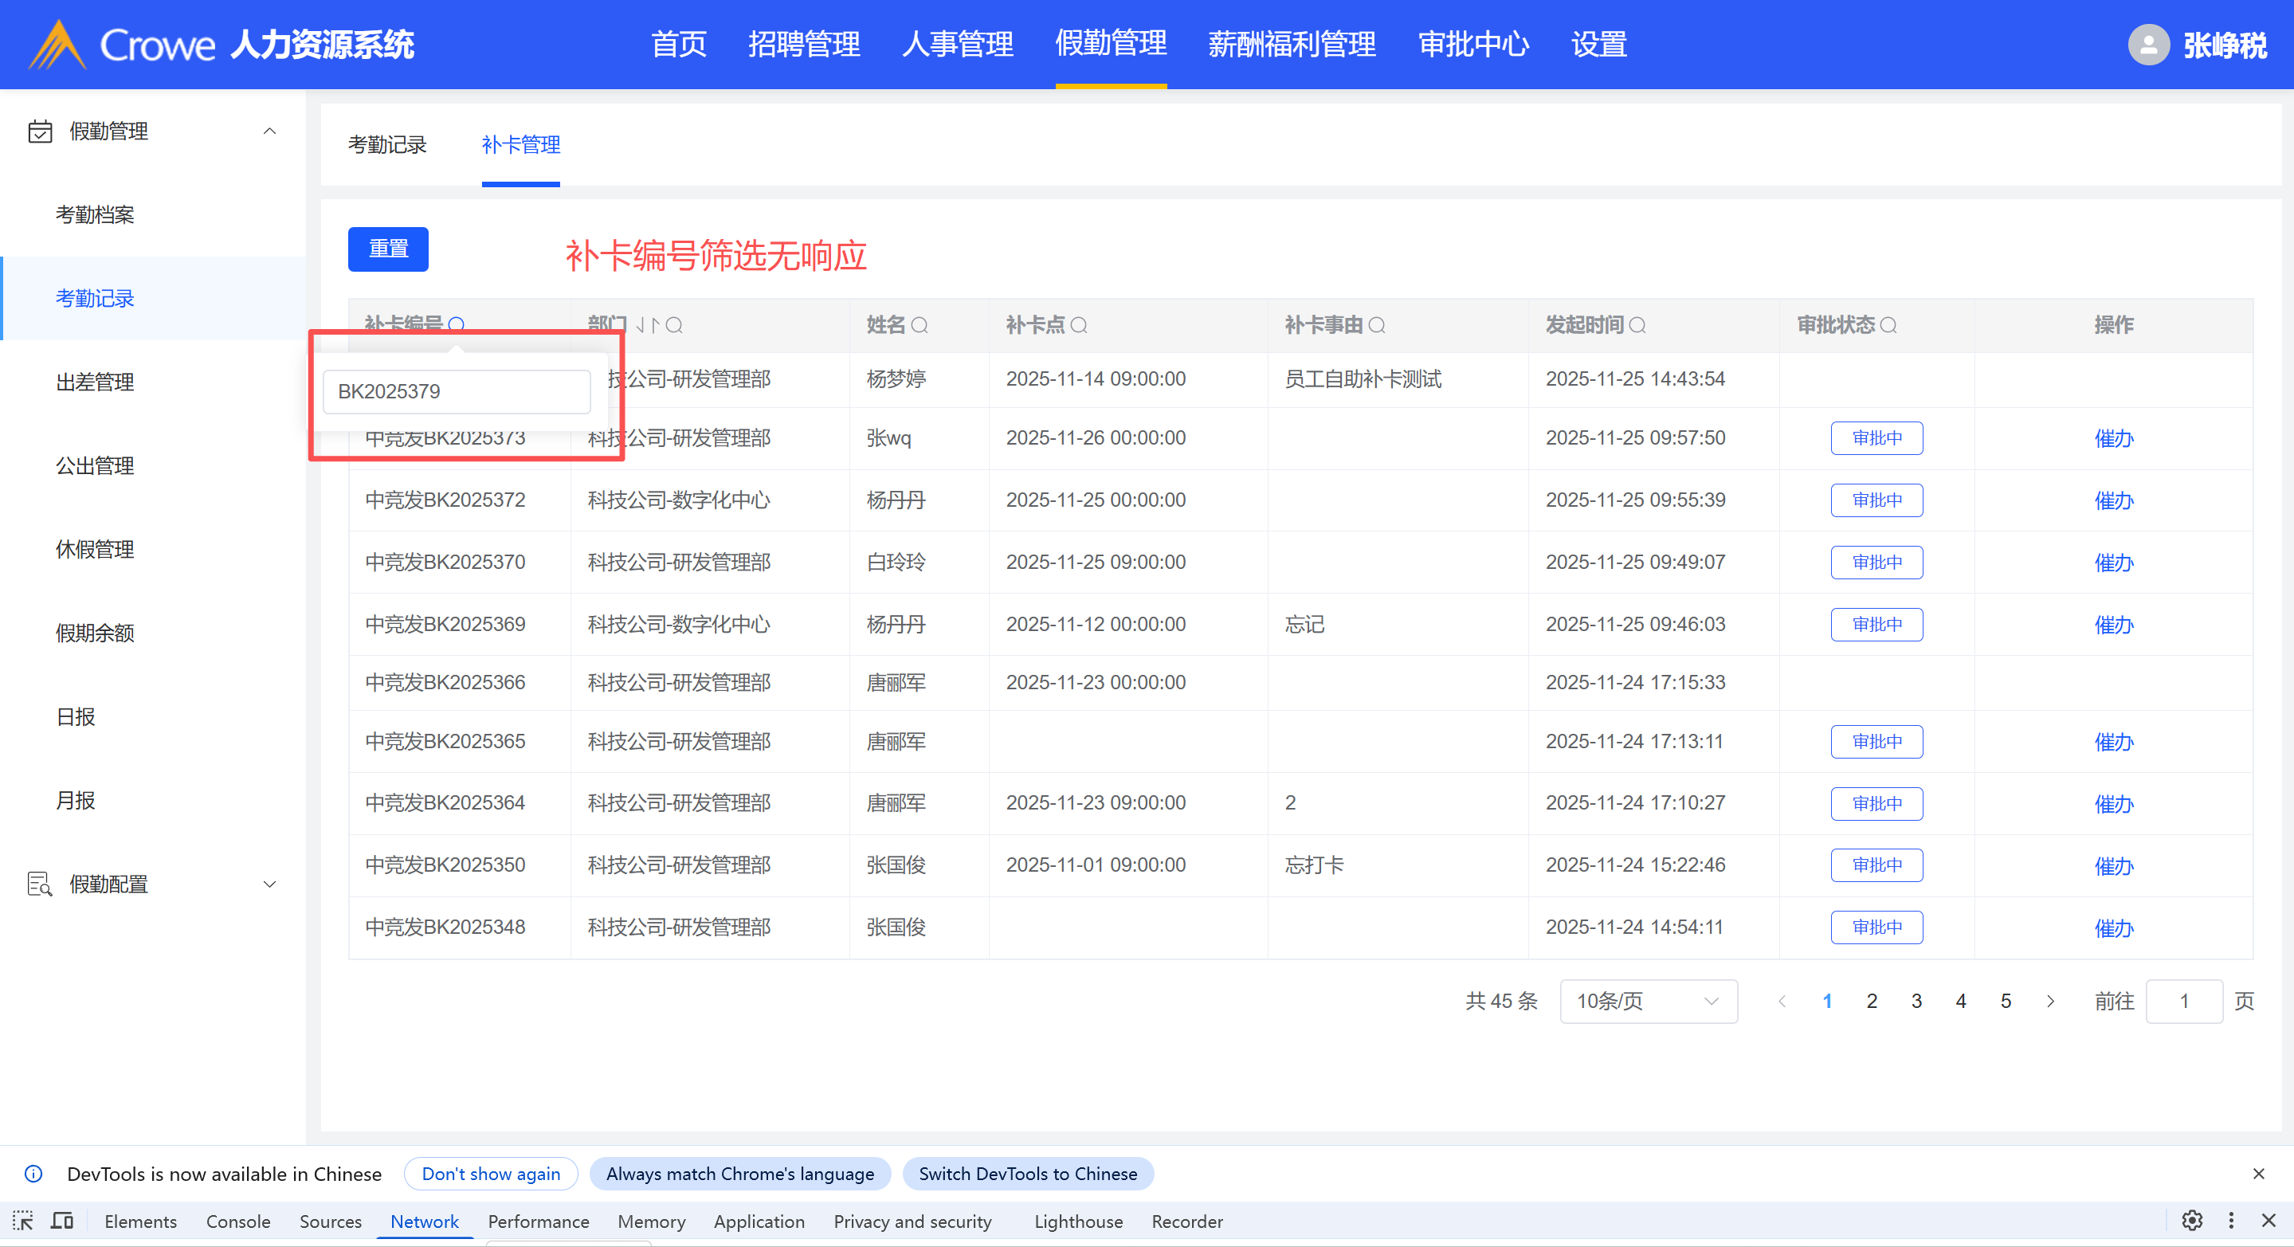Click search icon beside 姓名 column header
The image size is (2294, 1247).
[920, 325]
